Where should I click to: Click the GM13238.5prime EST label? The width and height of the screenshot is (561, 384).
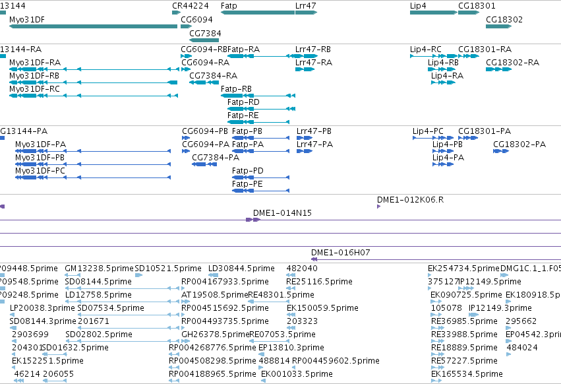coord(99,269)
